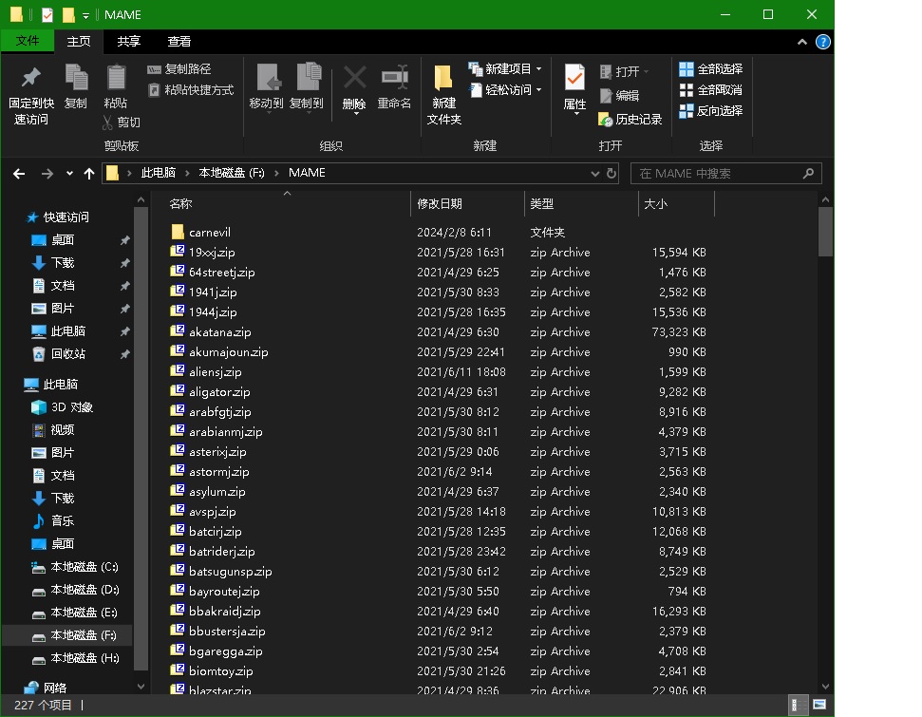Select Paste Shortcut (粘贴快捷方式)
Image resolution: width=922 pixels, height=717 pixels.
pos(191,90)
